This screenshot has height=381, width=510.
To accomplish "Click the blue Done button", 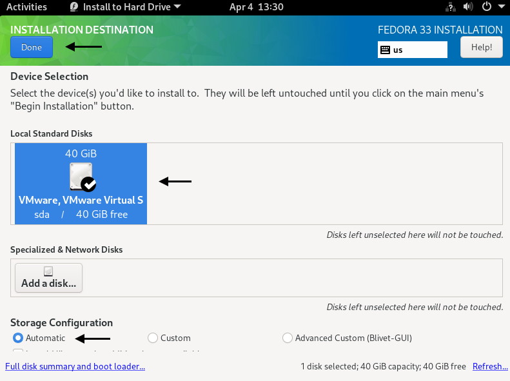I will [32, 47].
